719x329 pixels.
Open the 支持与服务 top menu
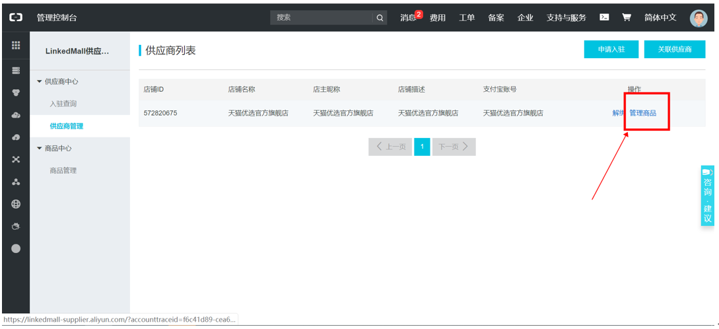(x=566, y=18)
